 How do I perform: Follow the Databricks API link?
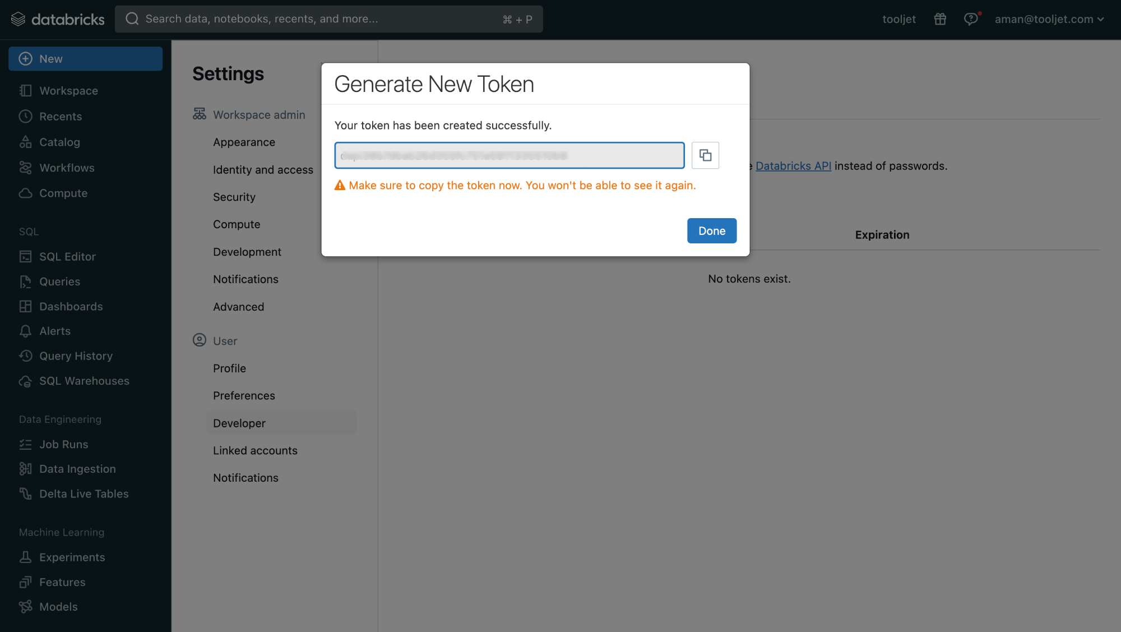pyautogui.click(x=793, y=166)
